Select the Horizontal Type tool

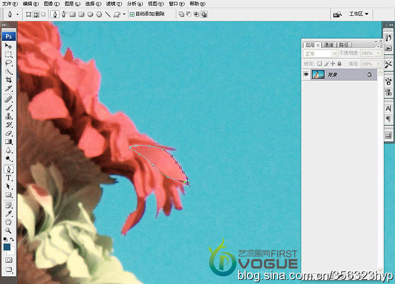coord(8,178)
